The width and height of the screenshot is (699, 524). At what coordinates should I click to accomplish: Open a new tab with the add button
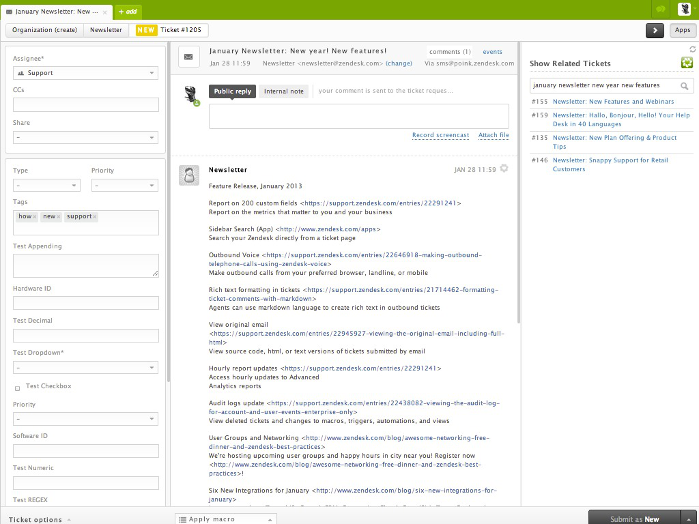pos(128,12)
